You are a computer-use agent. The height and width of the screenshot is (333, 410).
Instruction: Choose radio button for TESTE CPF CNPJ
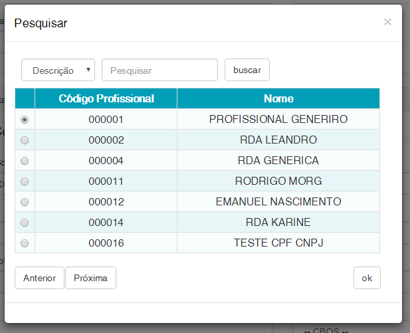click(x=25, y=243)
